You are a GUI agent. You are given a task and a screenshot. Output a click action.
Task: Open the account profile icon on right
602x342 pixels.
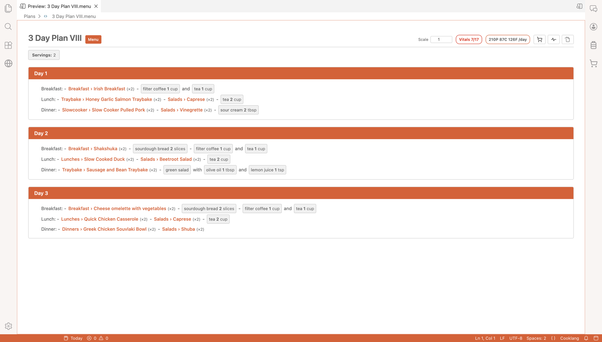coord(594,27)
